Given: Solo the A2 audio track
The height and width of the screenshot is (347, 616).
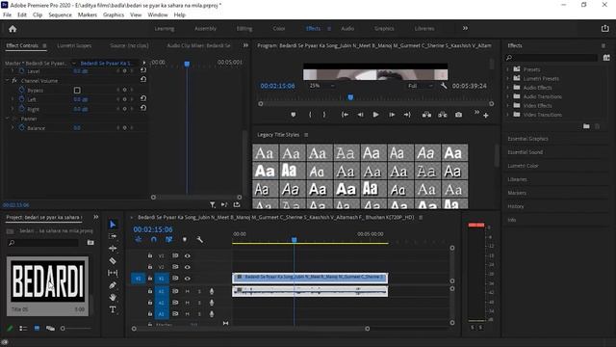Looking at the screenshot, I should (199, 303).
